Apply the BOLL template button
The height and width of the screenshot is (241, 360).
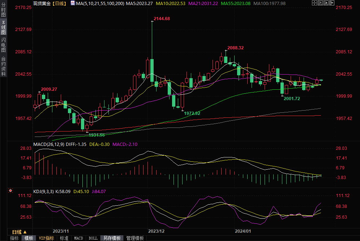[93, 238]
